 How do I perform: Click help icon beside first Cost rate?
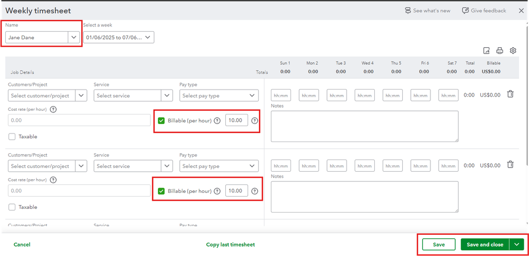(53, 109)
